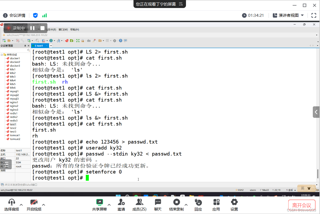Image resolution: width=320 pixels, height=214 pixels.
Task: Expand screen share options arrow
Action: (109, 205)
